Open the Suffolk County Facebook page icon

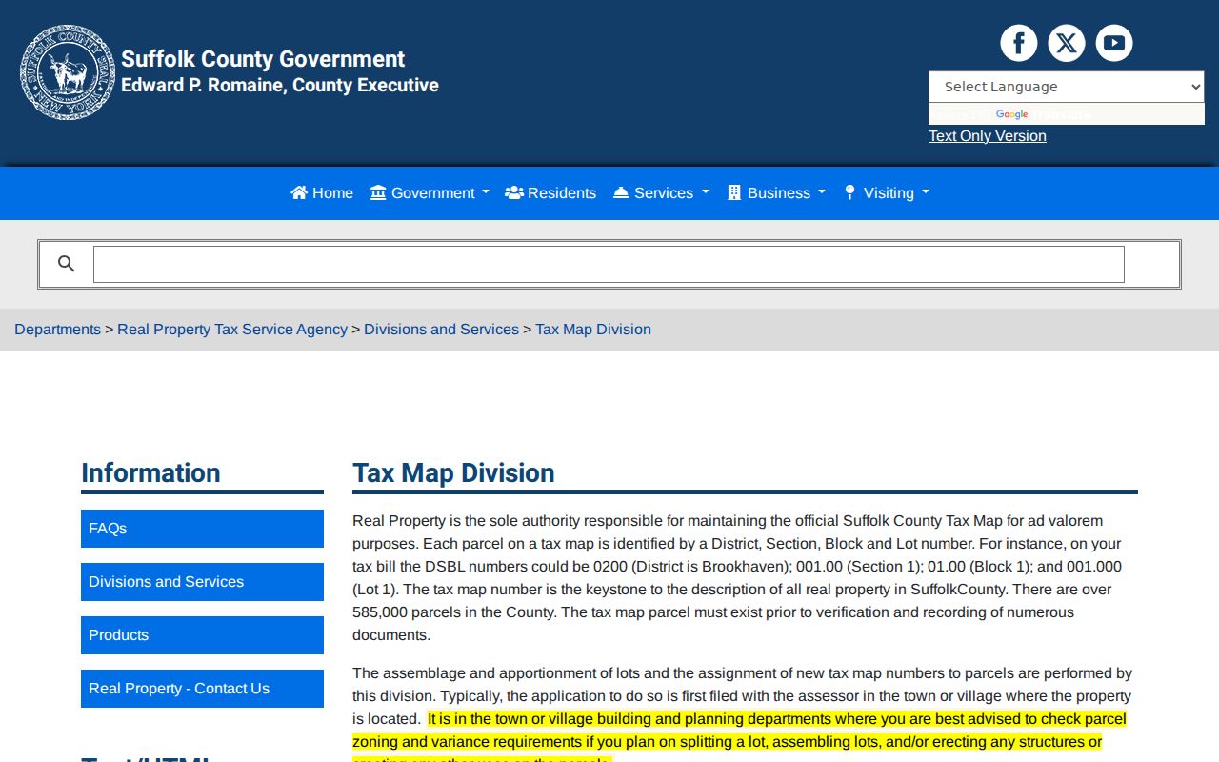coord(1019,43)
